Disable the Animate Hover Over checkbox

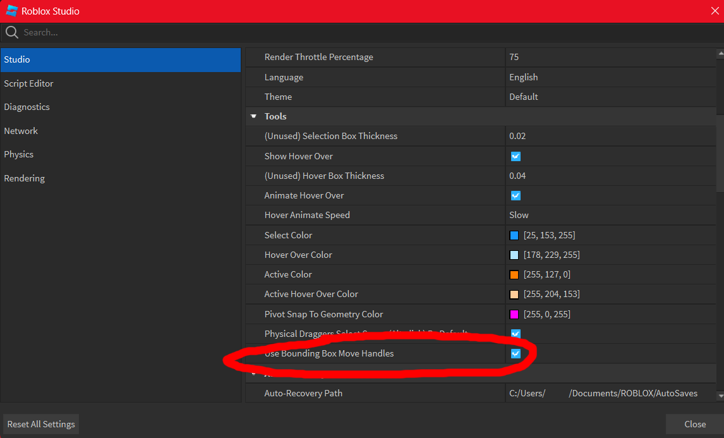tap(516, 195)
